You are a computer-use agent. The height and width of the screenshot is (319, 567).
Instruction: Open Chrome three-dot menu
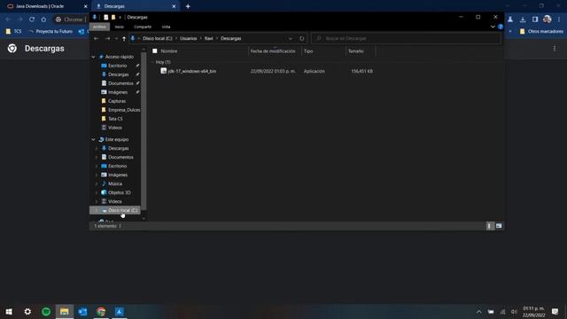tap(559, 19)
